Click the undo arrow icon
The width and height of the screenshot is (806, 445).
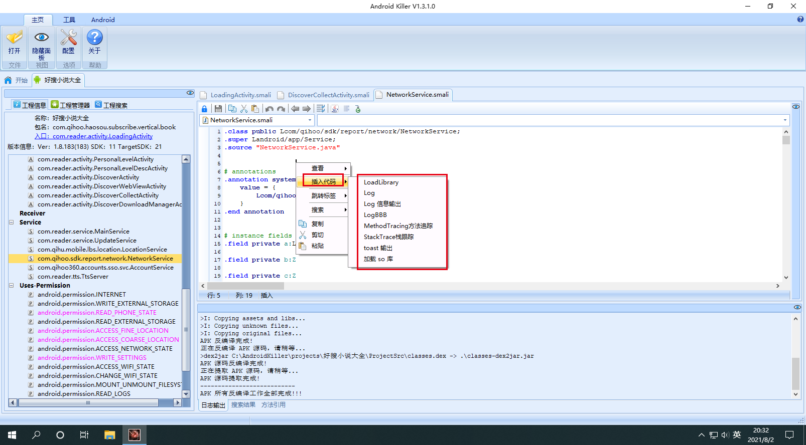click(x=270, y=109)
